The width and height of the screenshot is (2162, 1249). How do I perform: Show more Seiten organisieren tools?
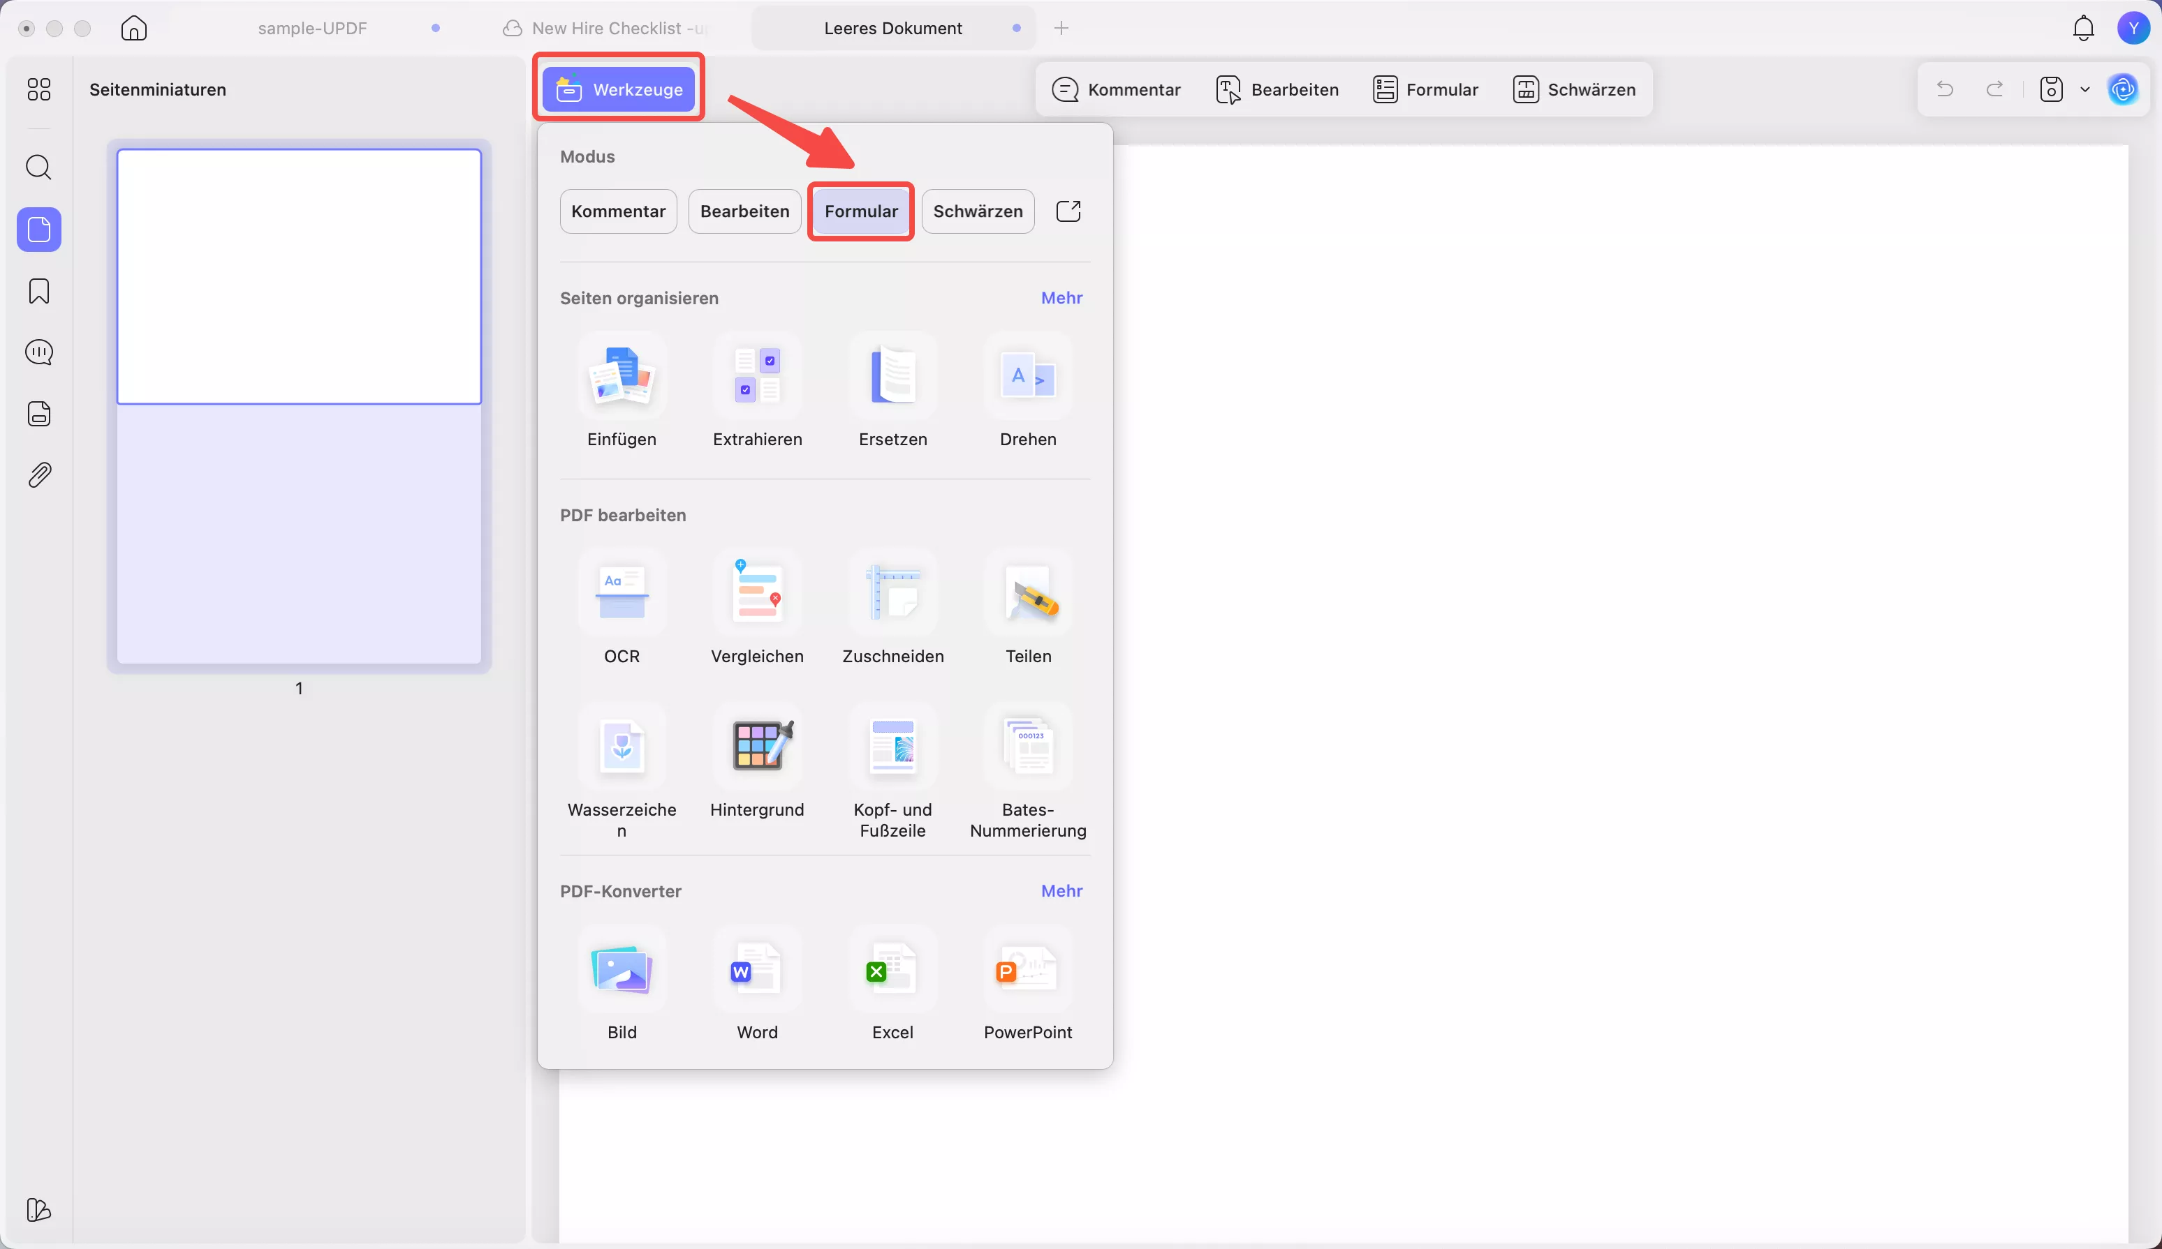coord(1061,297)
